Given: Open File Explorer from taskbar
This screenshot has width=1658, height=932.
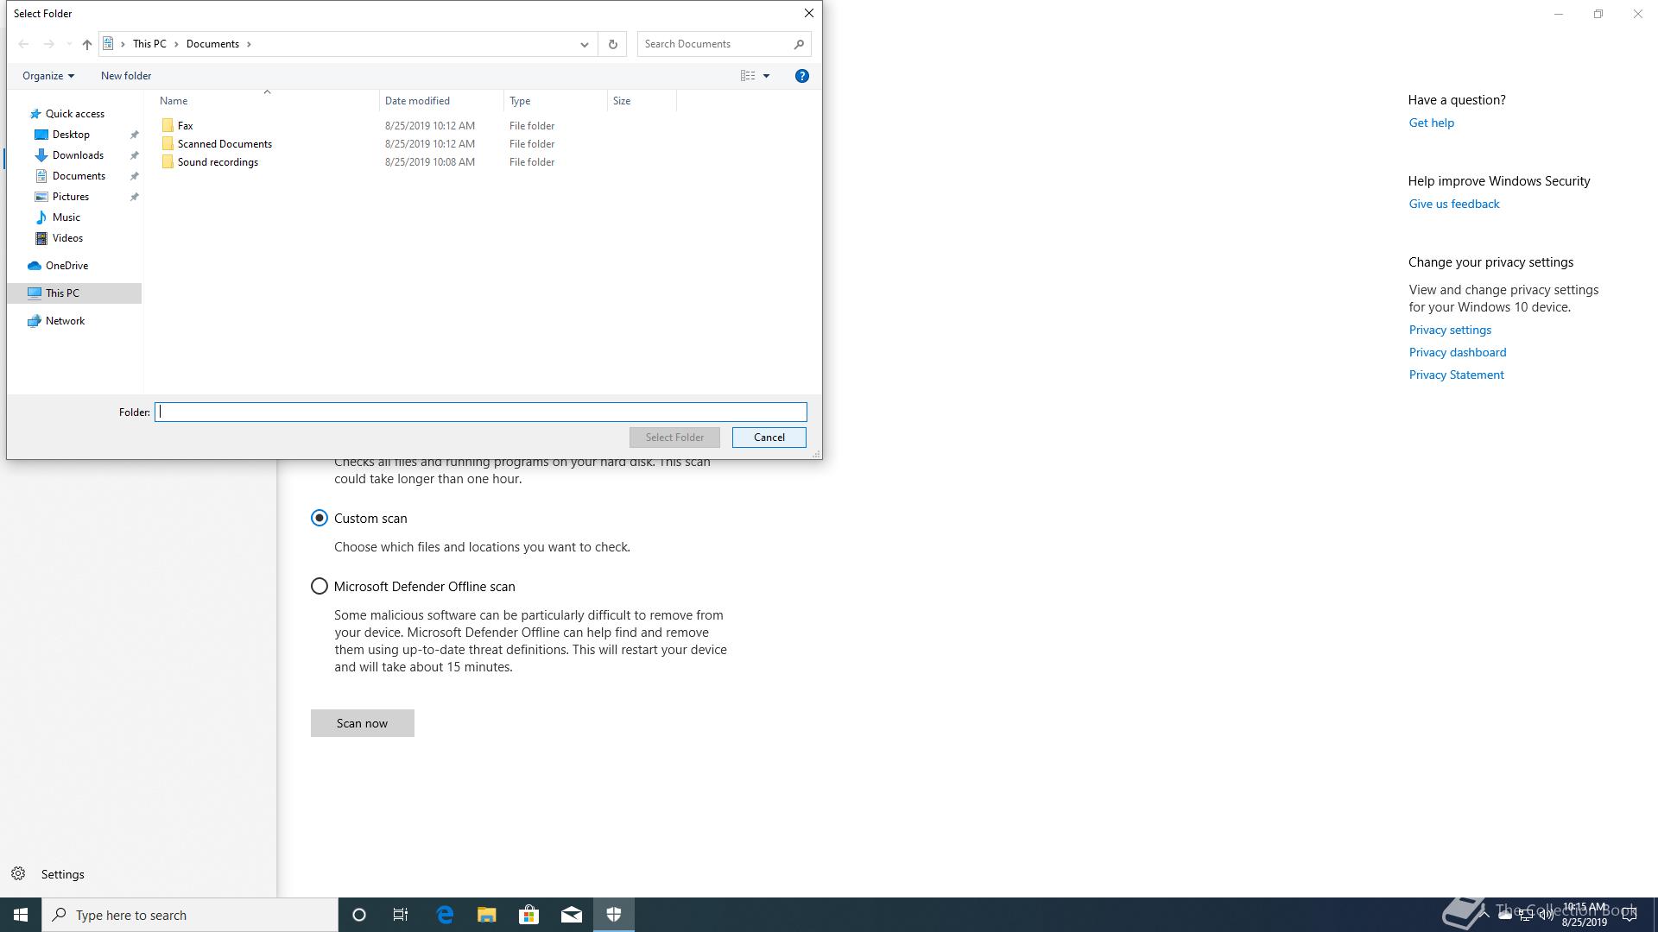Looking at the screenshot, I should click(x=487, y=915).
